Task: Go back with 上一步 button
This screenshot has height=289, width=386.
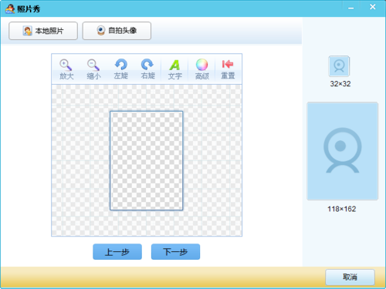Action: click(117, 252)
